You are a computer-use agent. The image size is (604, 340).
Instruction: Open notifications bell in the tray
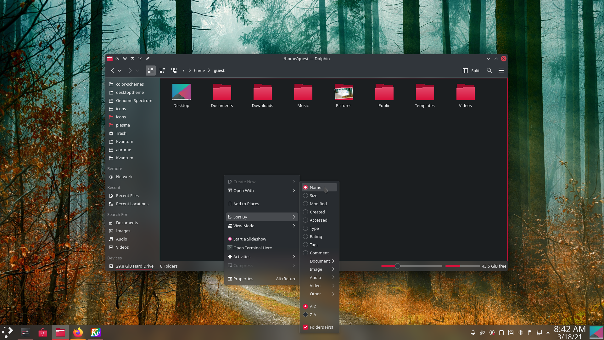[x=473, y=332]
